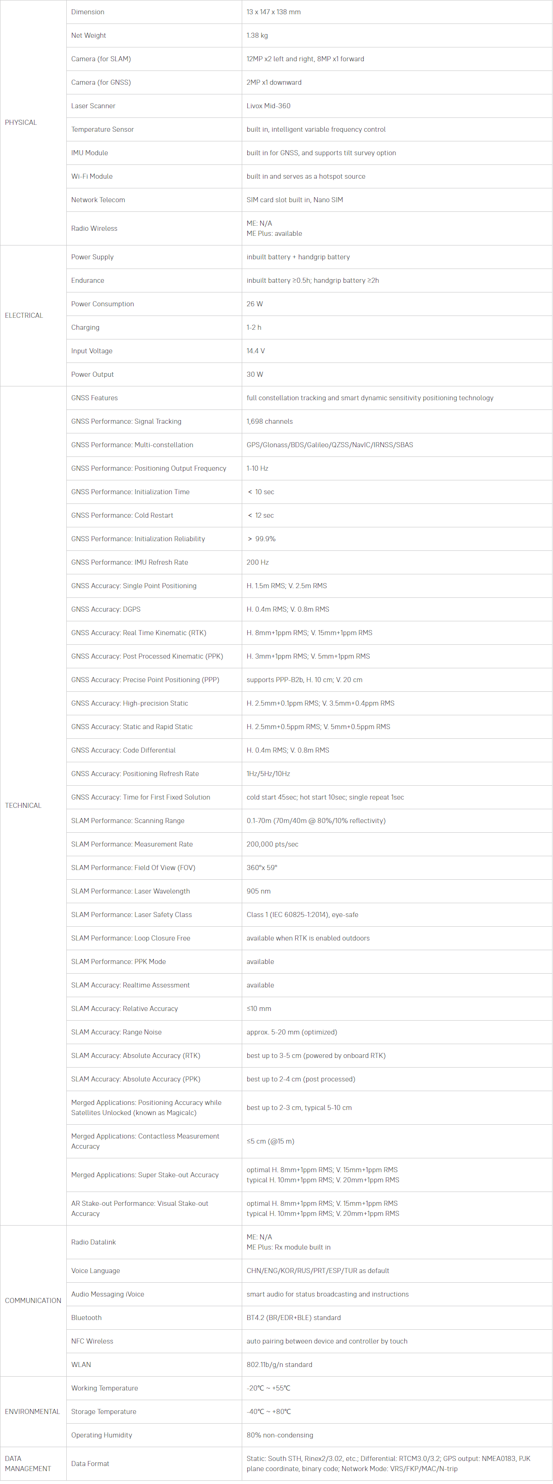Click the DATA MANAGEMENT category cell
This screenshot has width=553, height=1484.
[x=28, y=1463]
